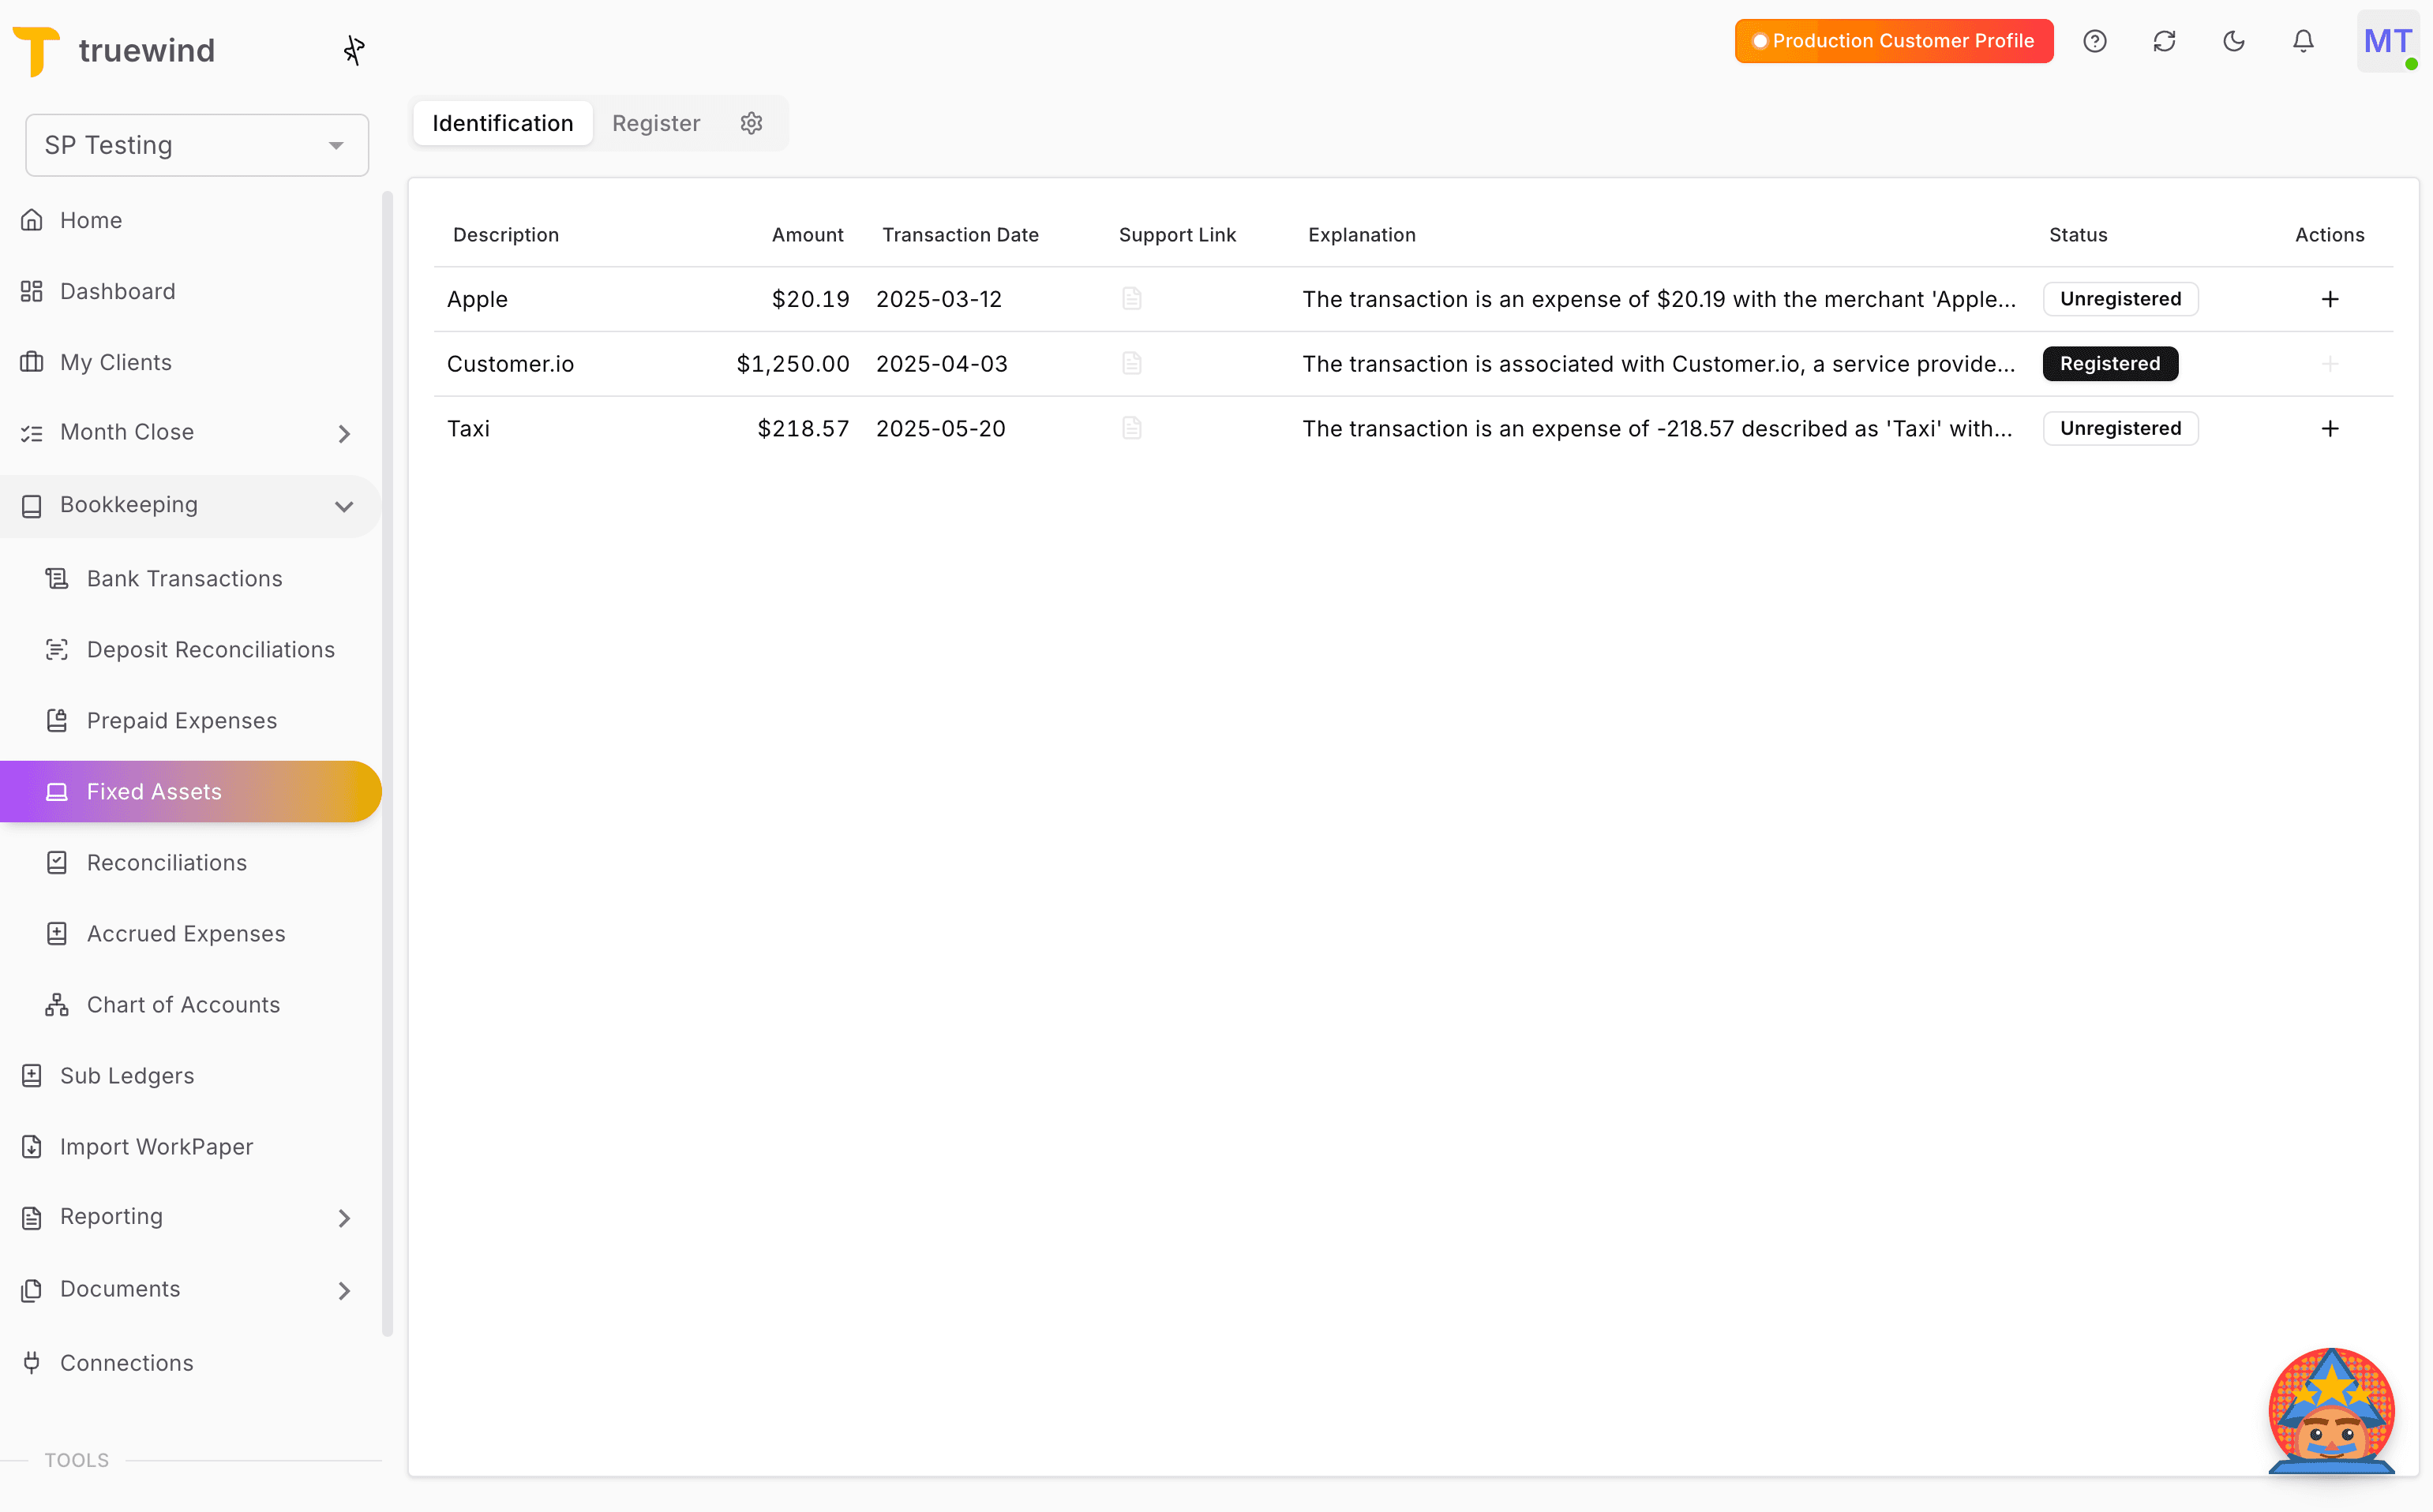Screen dimensions: 2433x1512
Task: Open the MT profile avatar
Action: click(2389, 41)
